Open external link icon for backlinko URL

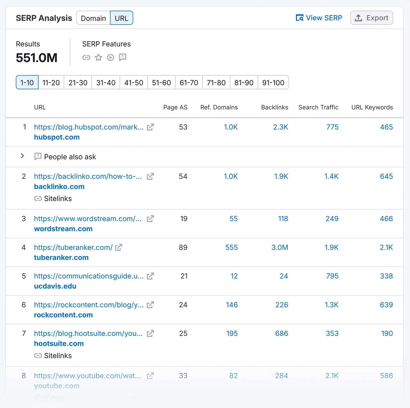click(150, 177)
